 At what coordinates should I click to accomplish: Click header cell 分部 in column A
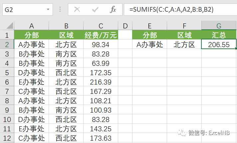click(31, 35)
